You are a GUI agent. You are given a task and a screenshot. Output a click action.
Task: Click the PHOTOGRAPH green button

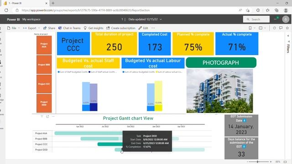(221, 63)
